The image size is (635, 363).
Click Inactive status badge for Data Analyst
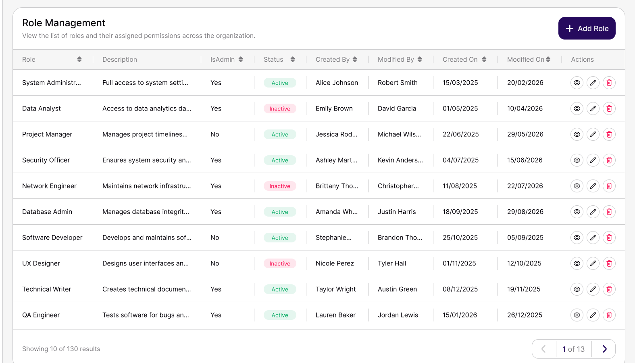280,108
